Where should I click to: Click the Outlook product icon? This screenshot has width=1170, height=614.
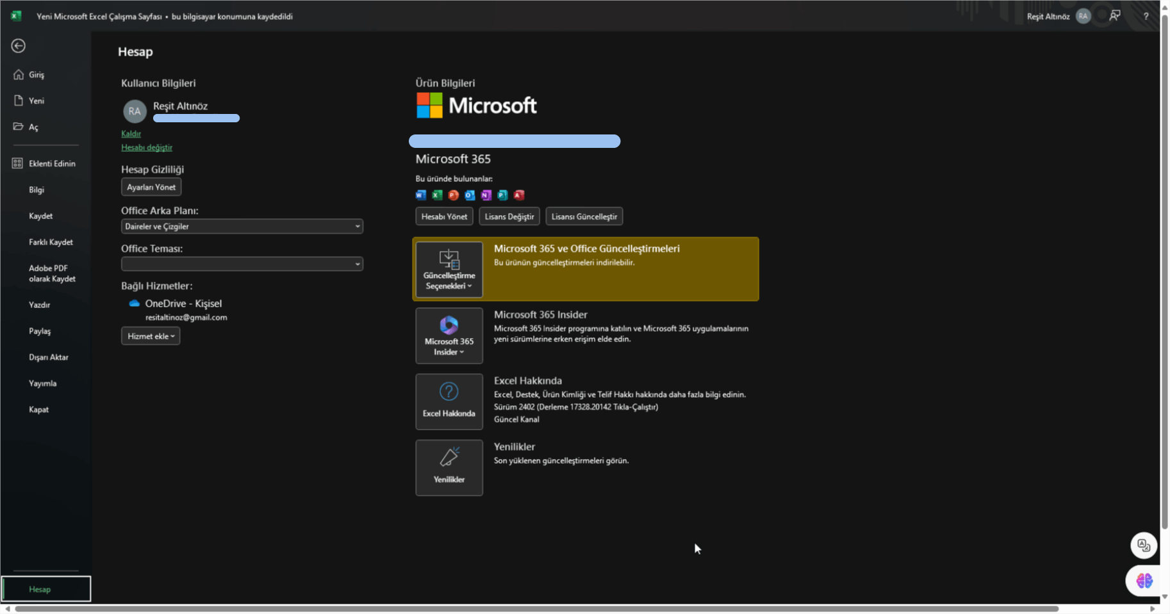(470, 195)
